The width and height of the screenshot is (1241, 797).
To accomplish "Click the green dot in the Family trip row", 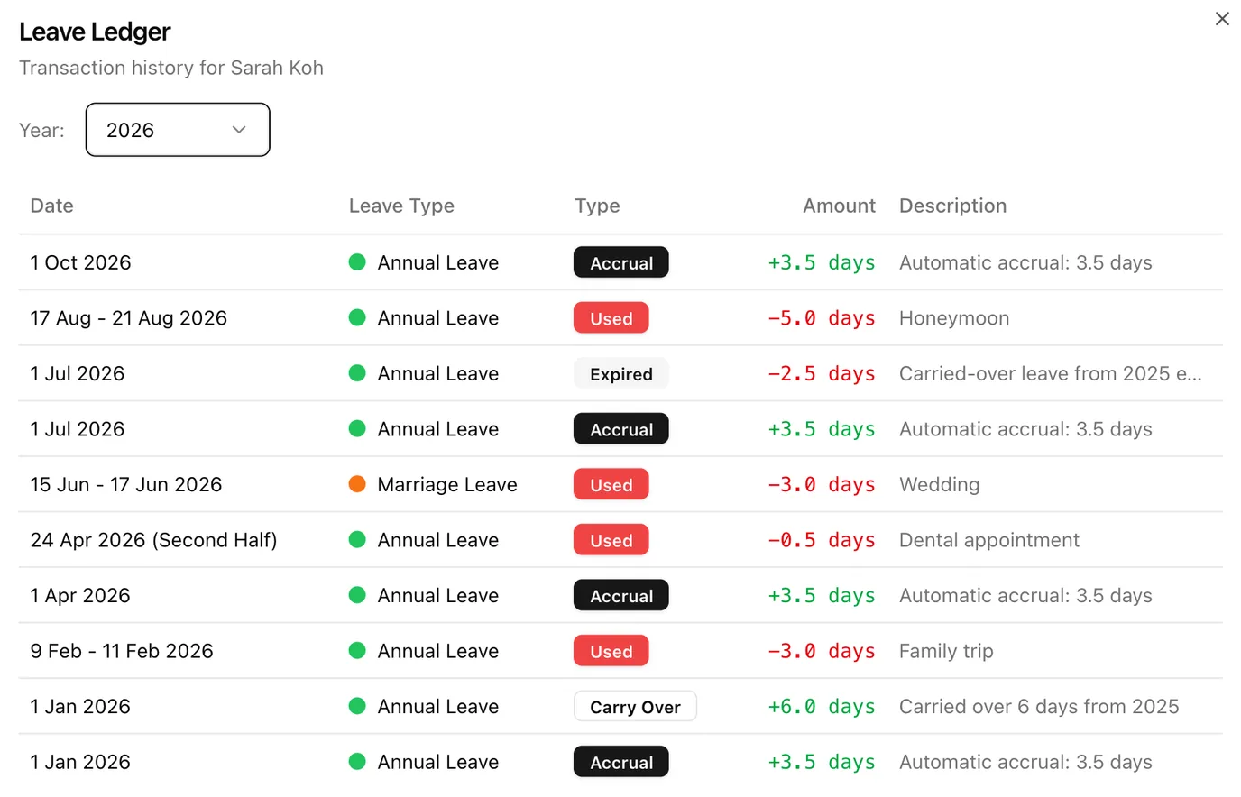I will pyautogui.click(x=357, y=650).
